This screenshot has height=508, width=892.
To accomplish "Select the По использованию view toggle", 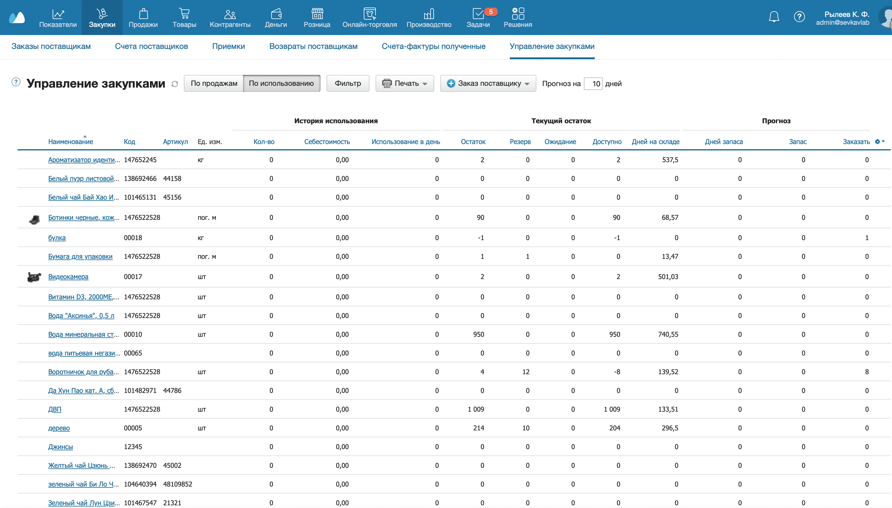I will point(281,83).
